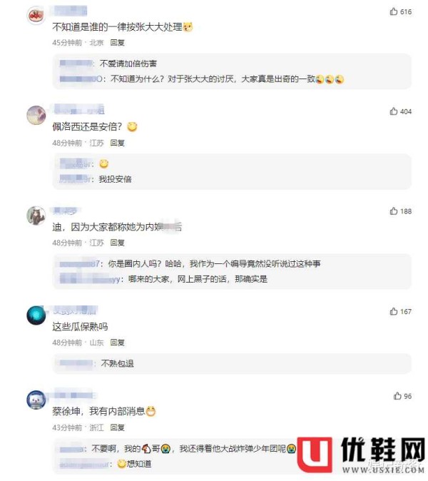428x481 pixels.
Task: Open the cartoon robot avatar profile
Action: pos(36,400)
